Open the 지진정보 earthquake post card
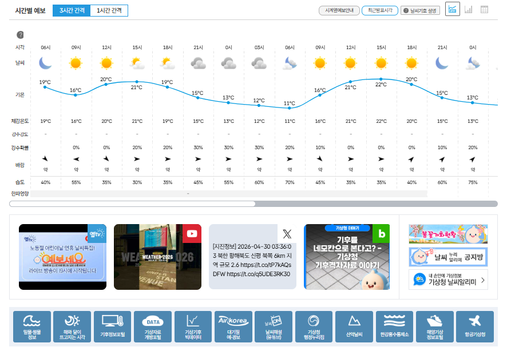The image size is (511, 359). [x=252, y=257]
